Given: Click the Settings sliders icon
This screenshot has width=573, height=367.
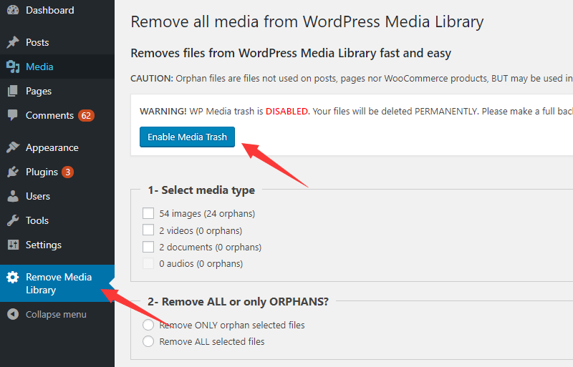Looking at the screenshot, I should pos(13,245).
